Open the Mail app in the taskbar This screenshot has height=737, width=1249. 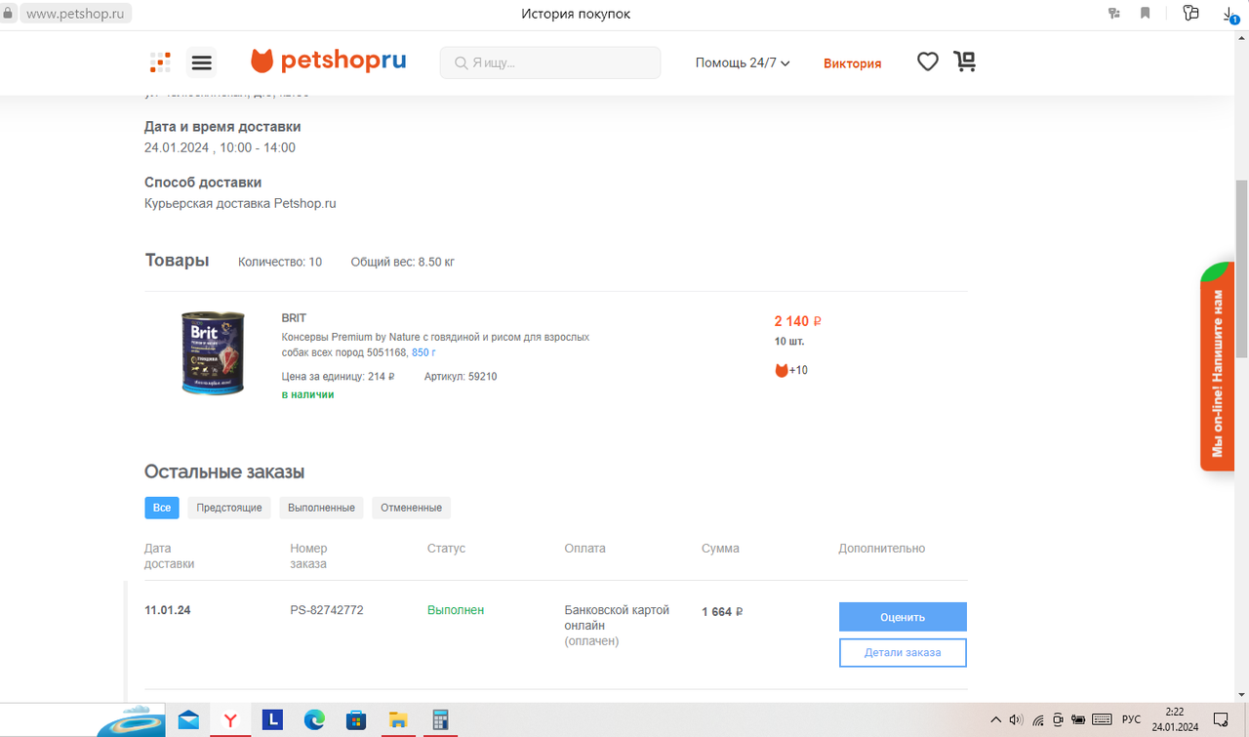point(188,720)
